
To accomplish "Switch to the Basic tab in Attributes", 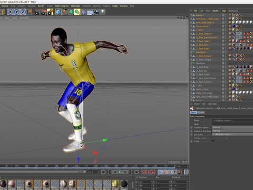I will [193, 112].
